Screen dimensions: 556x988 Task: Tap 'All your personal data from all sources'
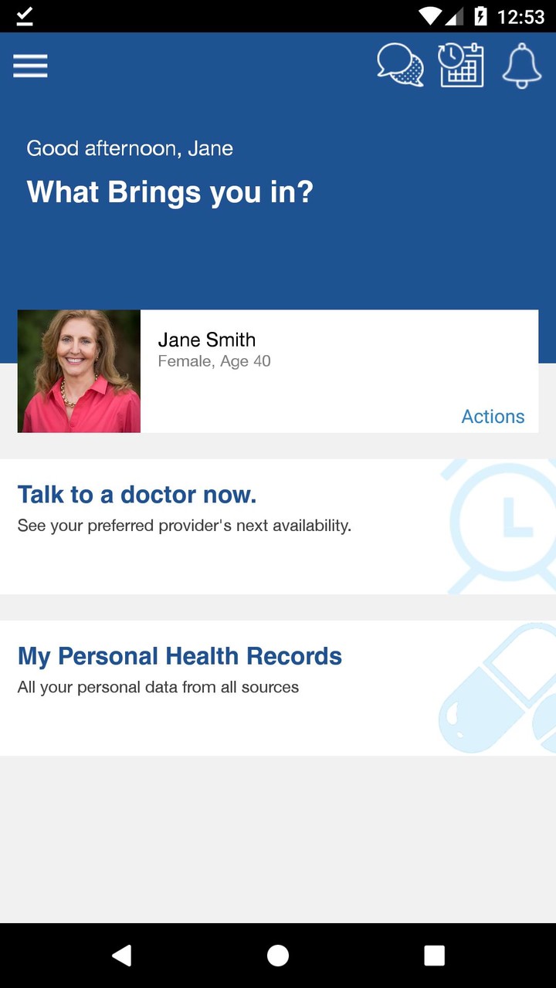[x=158, y=688]
